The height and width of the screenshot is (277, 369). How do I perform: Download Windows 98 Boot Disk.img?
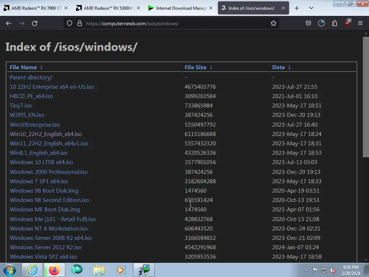tap(44, 190)
